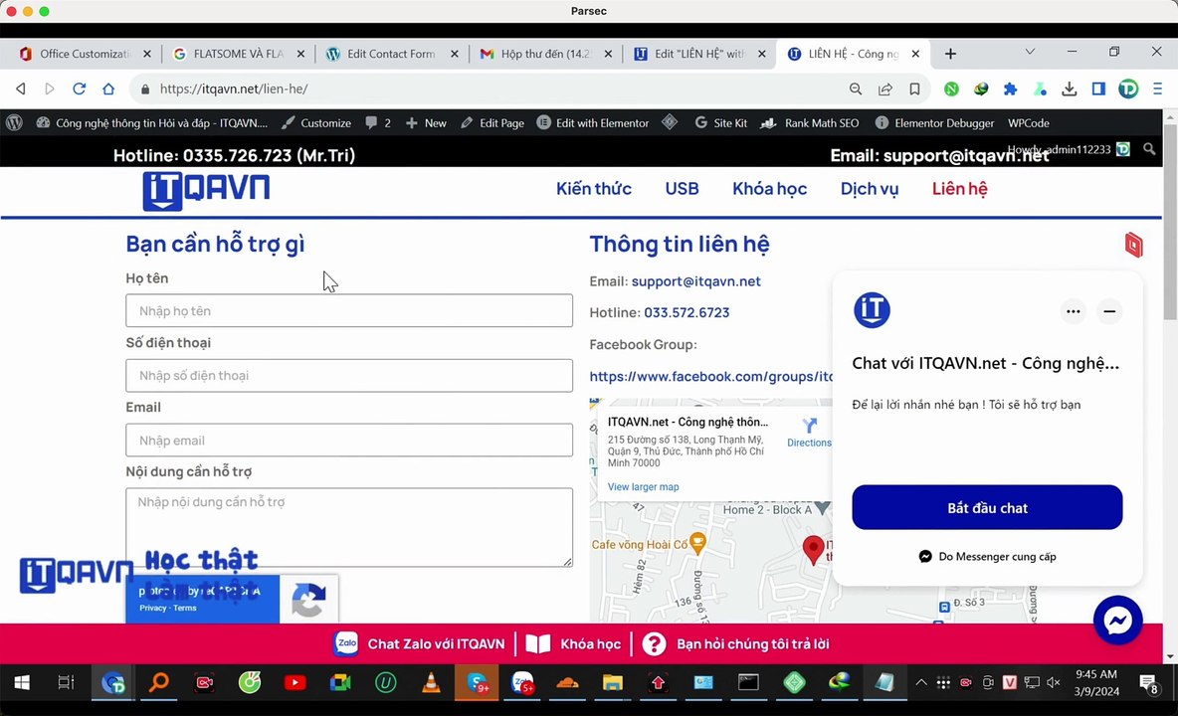This screenshot has width=1178, height=716.
Task: Open a new browser tab
Action: (x=950, y=54)
